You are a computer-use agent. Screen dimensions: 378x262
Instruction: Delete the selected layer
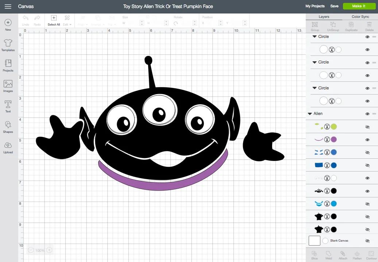coord(369,27)
